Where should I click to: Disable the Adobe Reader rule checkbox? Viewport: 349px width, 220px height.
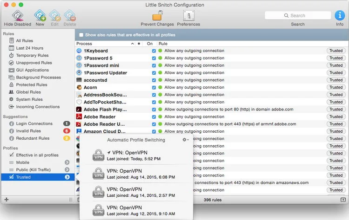point(154,117)
